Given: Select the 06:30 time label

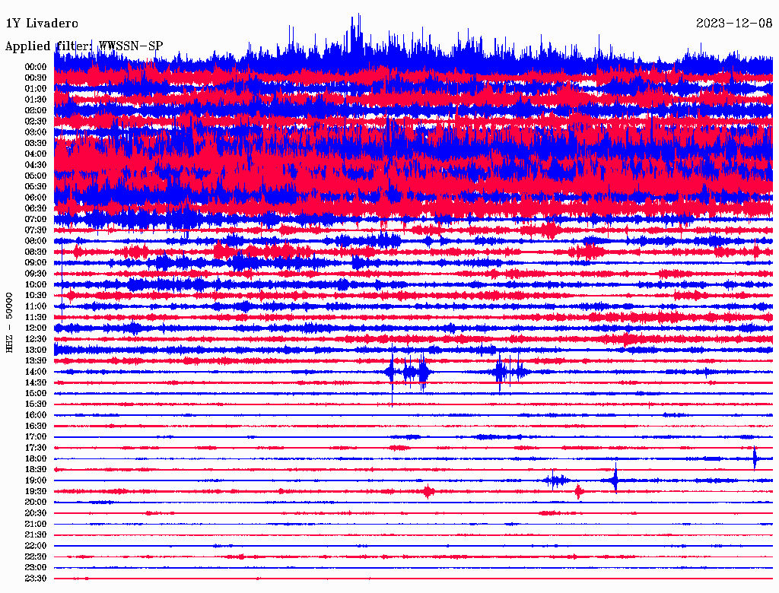Looking at the screenshot, I should pos(35,208).
